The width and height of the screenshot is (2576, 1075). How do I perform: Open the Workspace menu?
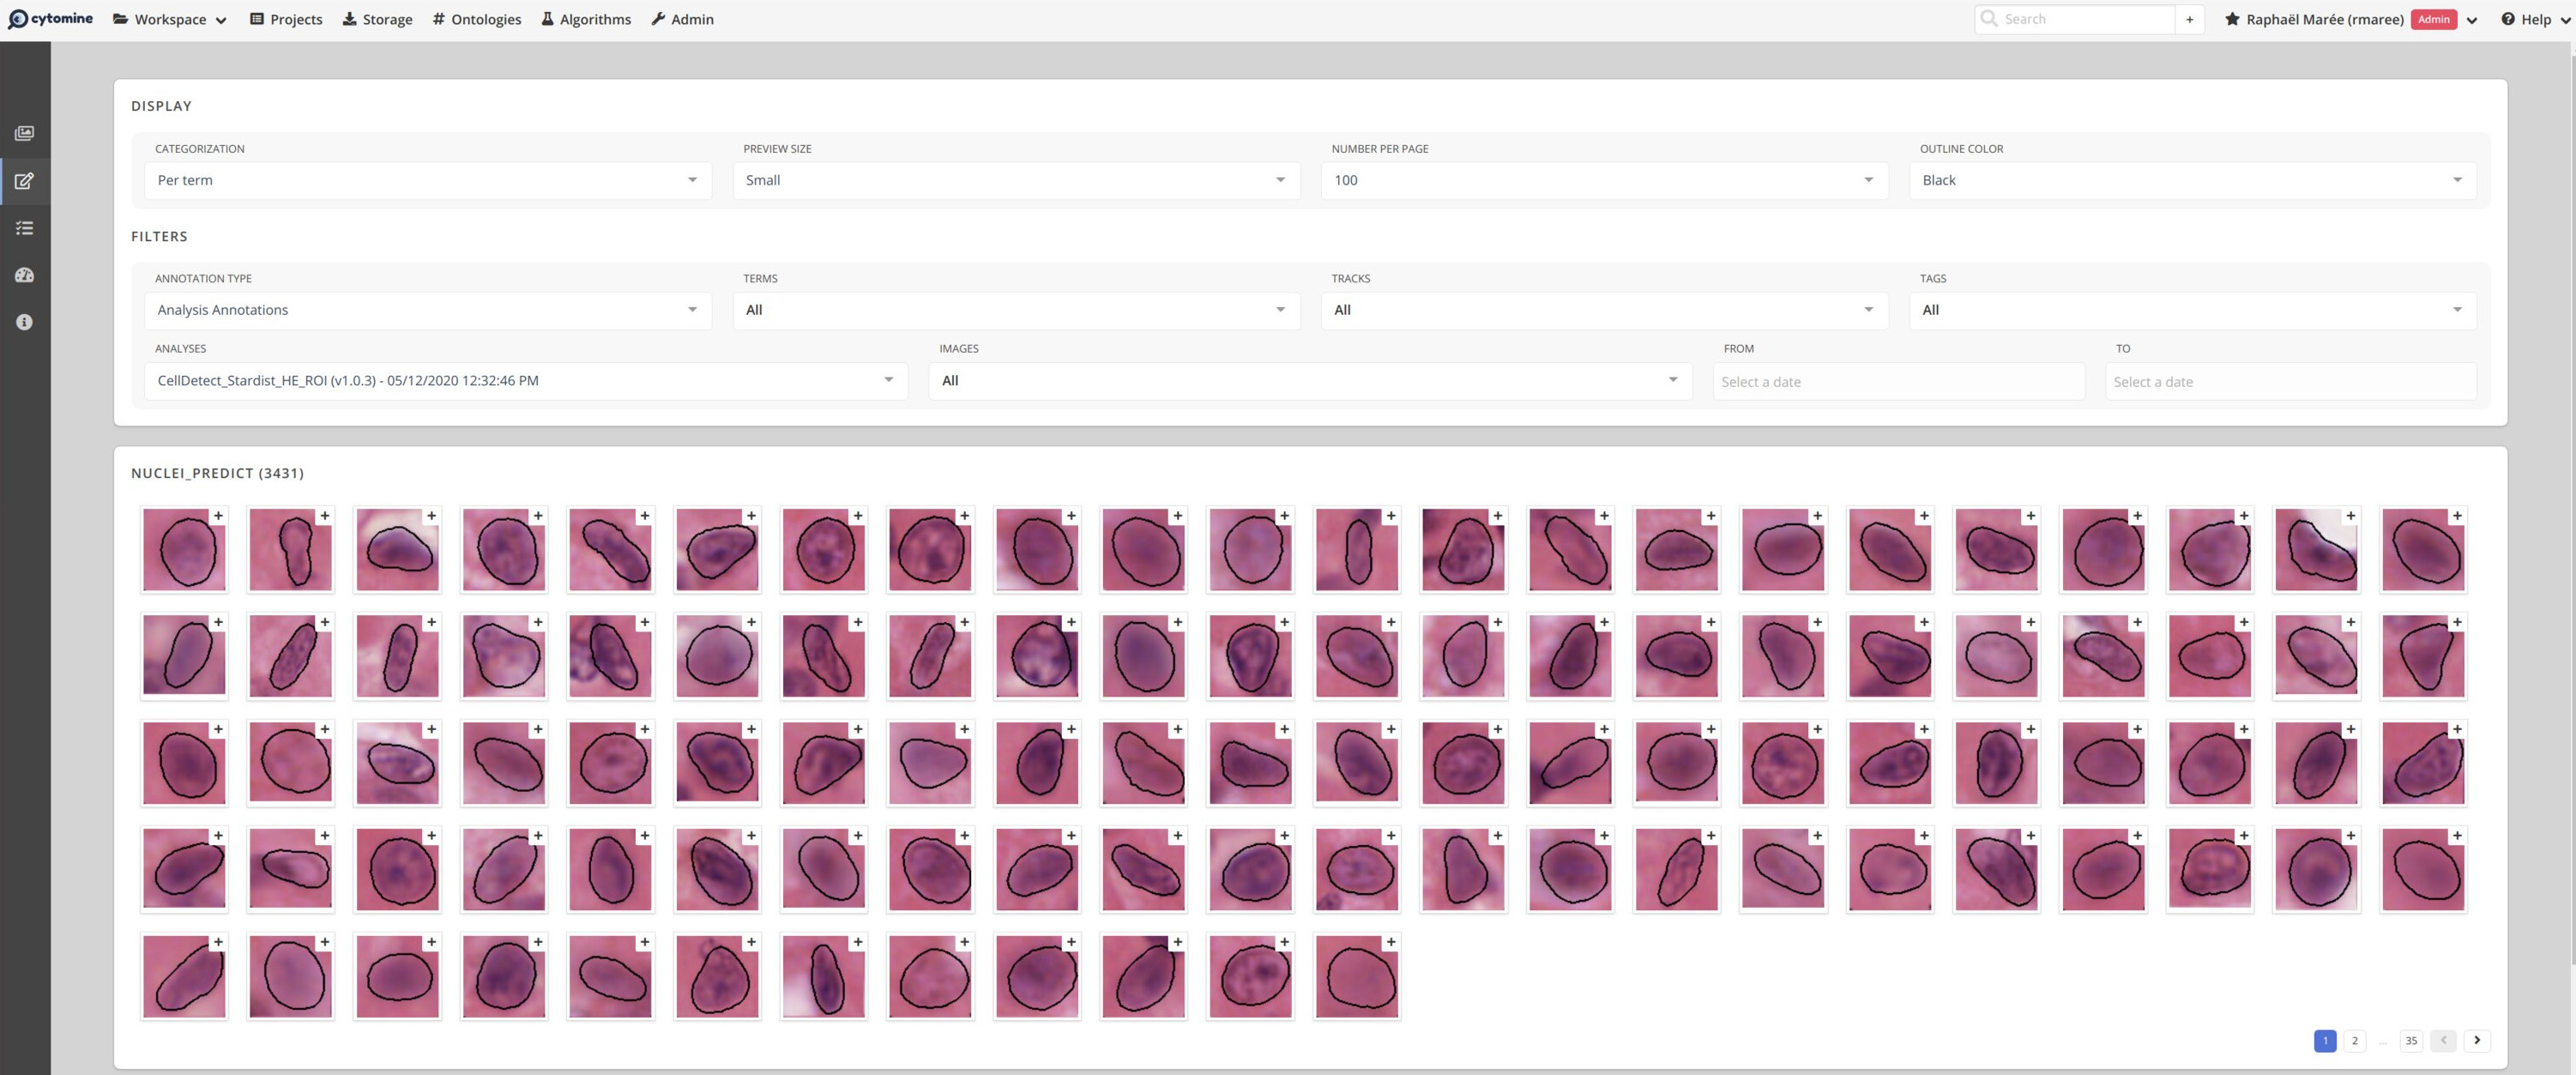click(170, 19)
